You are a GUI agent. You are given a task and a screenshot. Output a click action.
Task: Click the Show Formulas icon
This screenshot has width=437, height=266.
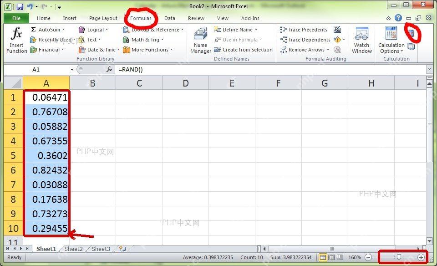(x=337, y=30)
